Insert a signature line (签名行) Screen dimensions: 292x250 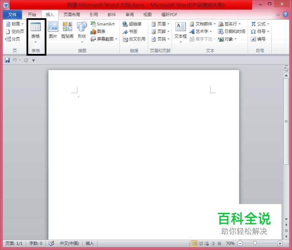229,24
